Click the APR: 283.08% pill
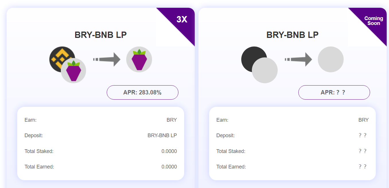Screen dimensions: 389x188 pyautogui.click(x=143, y=92)
